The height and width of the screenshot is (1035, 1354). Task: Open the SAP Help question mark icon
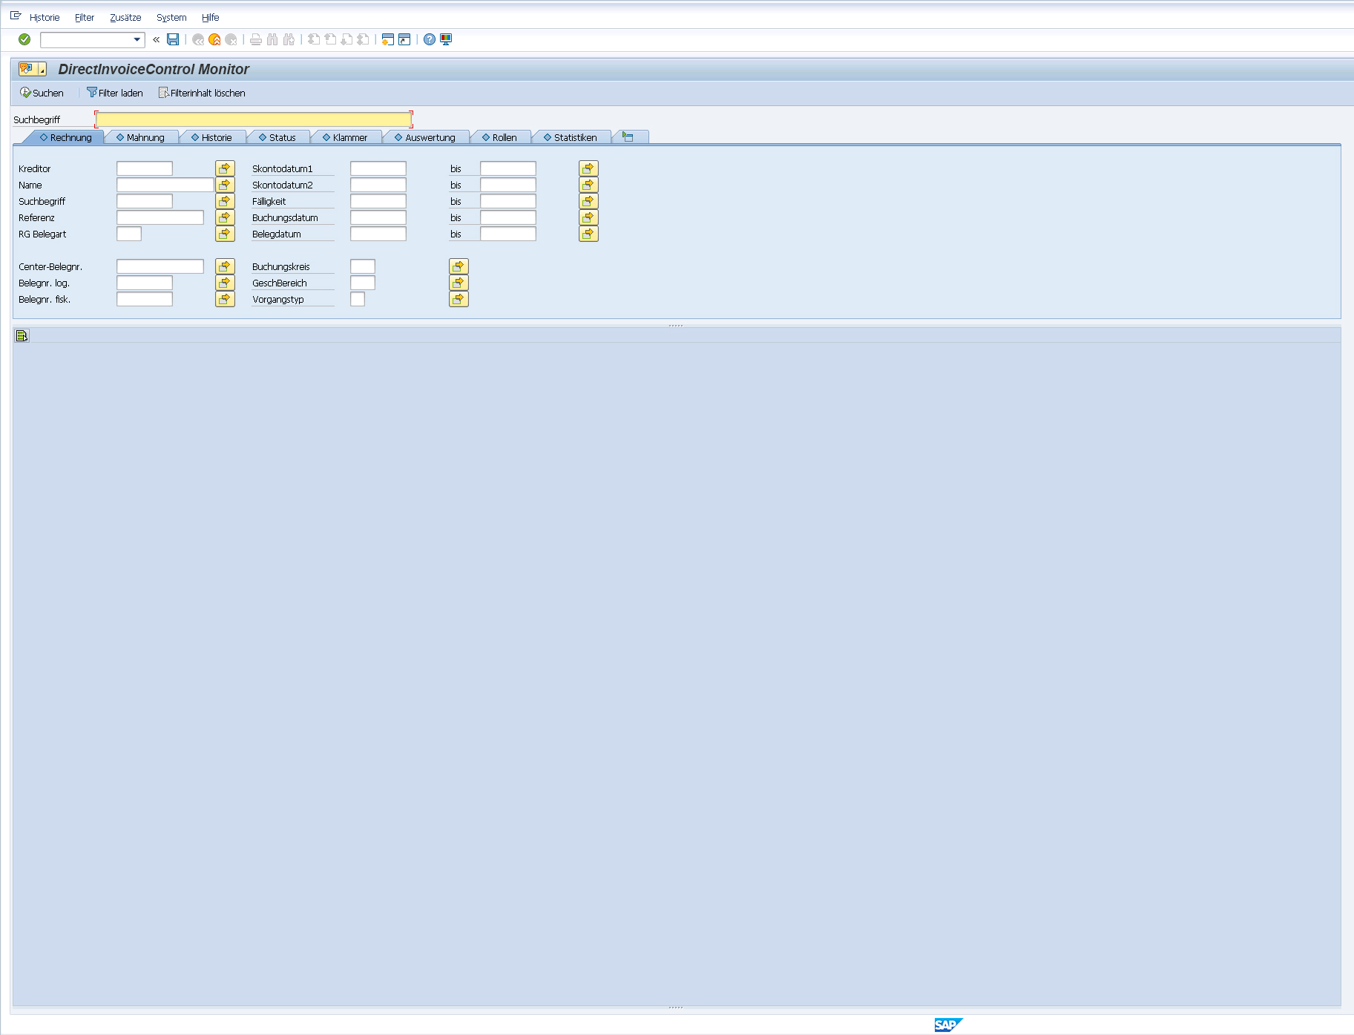[x=430, y=39]
